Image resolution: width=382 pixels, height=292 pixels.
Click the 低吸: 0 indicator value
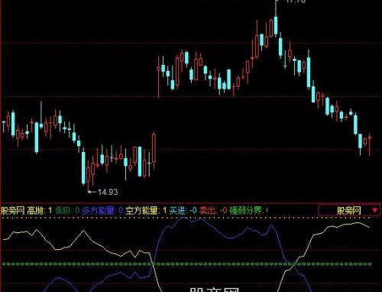click(67, 210)
